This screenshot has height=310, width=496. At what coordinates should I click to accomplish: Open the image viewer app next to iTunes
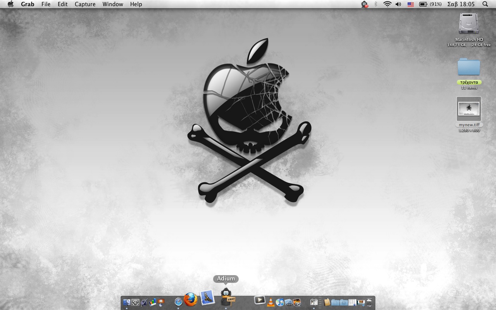click(289, 302)
